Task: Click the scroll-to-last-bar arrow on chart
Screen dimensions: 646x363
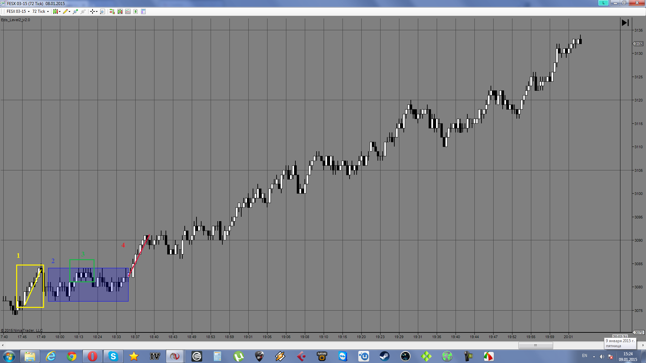Action: 625,23
